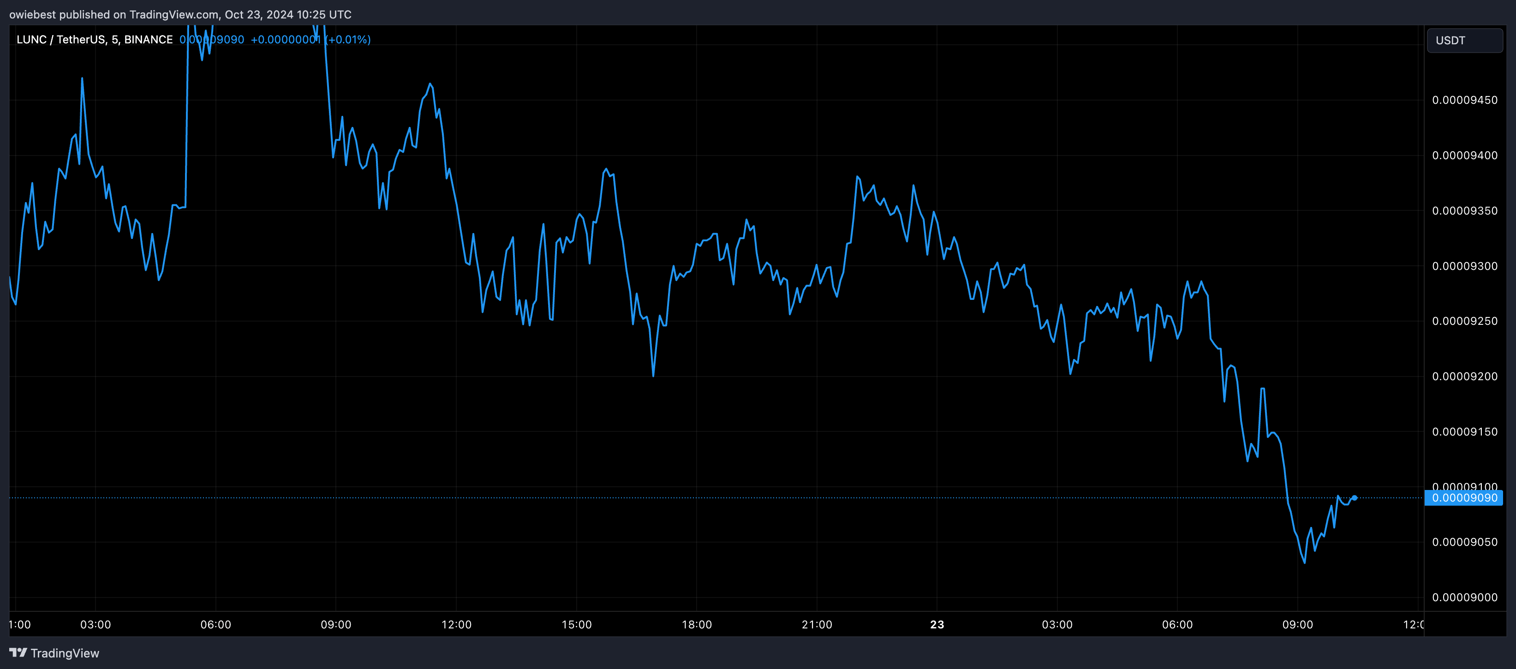
Task: Select the 0.00009300 price axis label
Action: [x=1465, y=266]
